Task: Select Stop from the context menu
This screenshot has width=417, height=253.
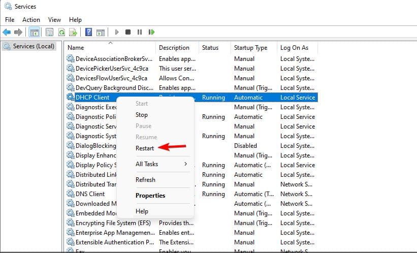Action: click(142, 115)
